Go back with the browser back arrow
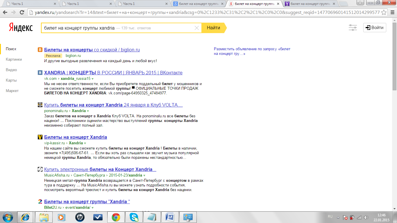 [x=5, y=12]
